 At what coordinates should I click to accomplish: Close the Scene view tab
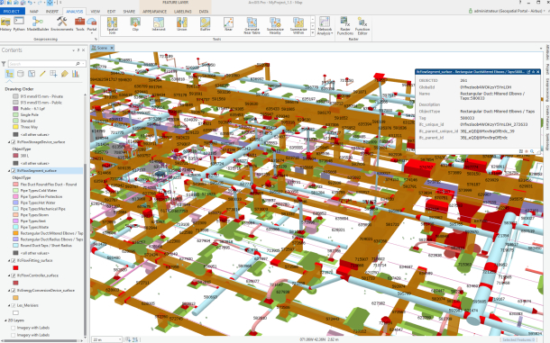(112, 48)
